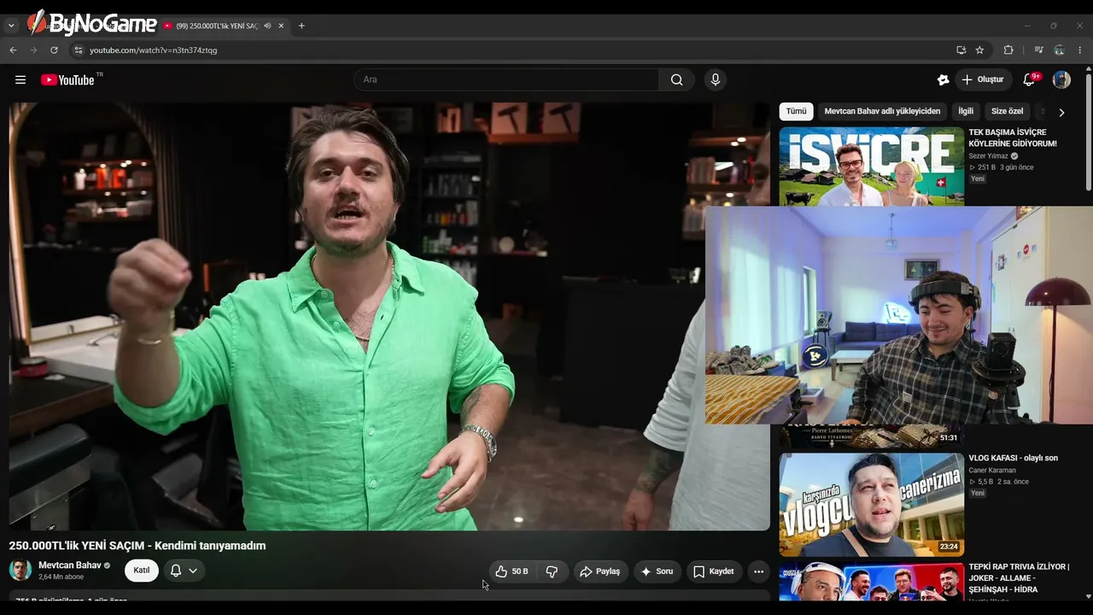Open 'TEPKİ RAP TRIVIA İZLİYOR' video title

1020,577
